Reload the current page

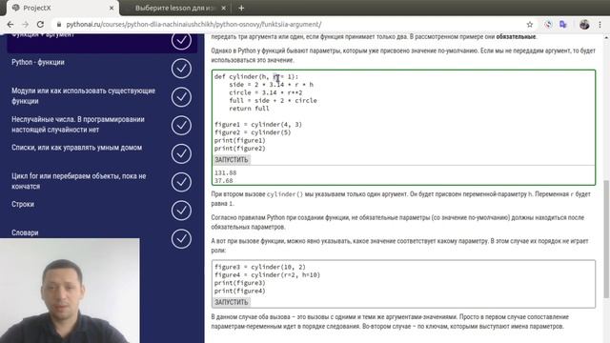[x=40, y=24]
